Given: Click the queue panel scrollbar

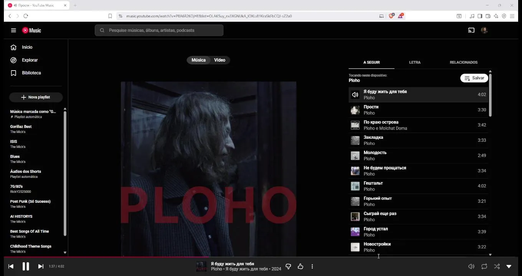Looking at the screenshot, I should 490,95.
